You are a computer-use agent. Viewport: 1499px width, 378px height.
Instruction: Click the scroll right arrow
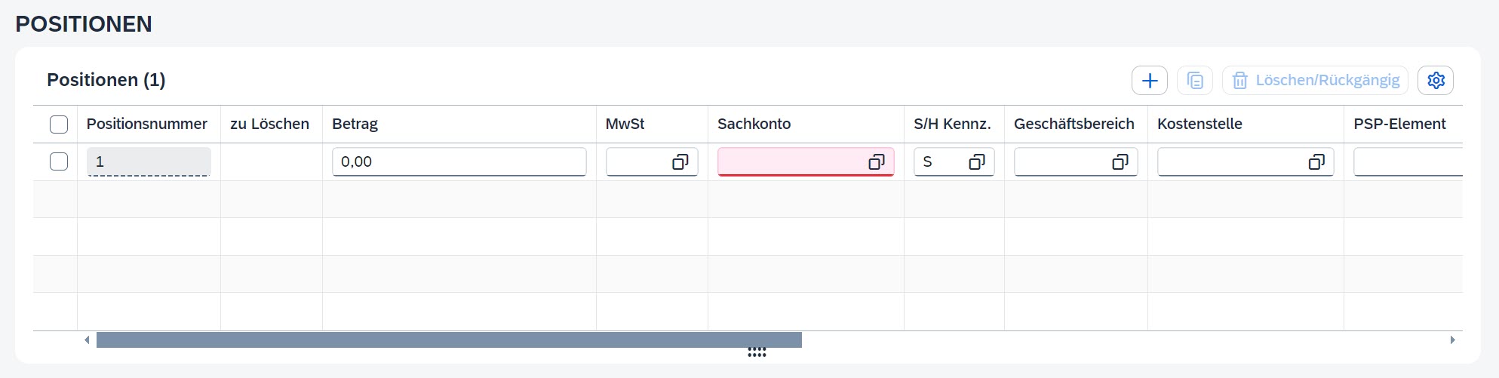click(1452, 340)
